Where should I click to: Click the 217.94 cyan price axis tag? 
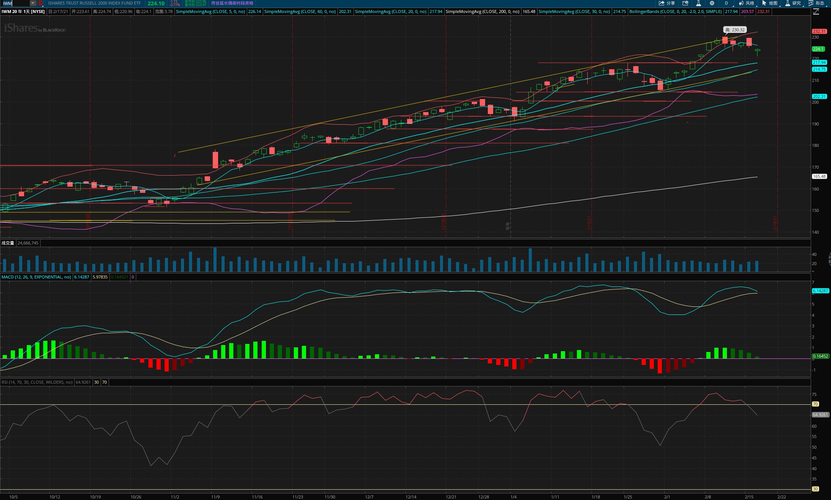(819, 62)
